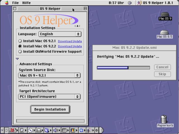
Task: Click the empty installation progress bar in OS 9 Helper
Action: 50,121
